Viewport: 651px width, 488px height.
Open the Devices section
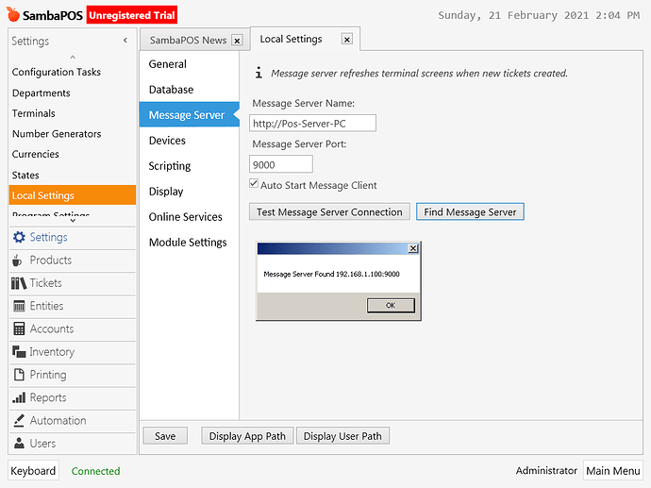(190, 141)
